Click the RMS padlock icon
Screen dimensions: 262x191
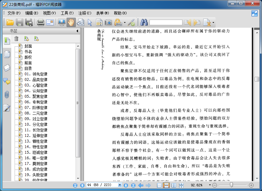(x=118, y=22)
